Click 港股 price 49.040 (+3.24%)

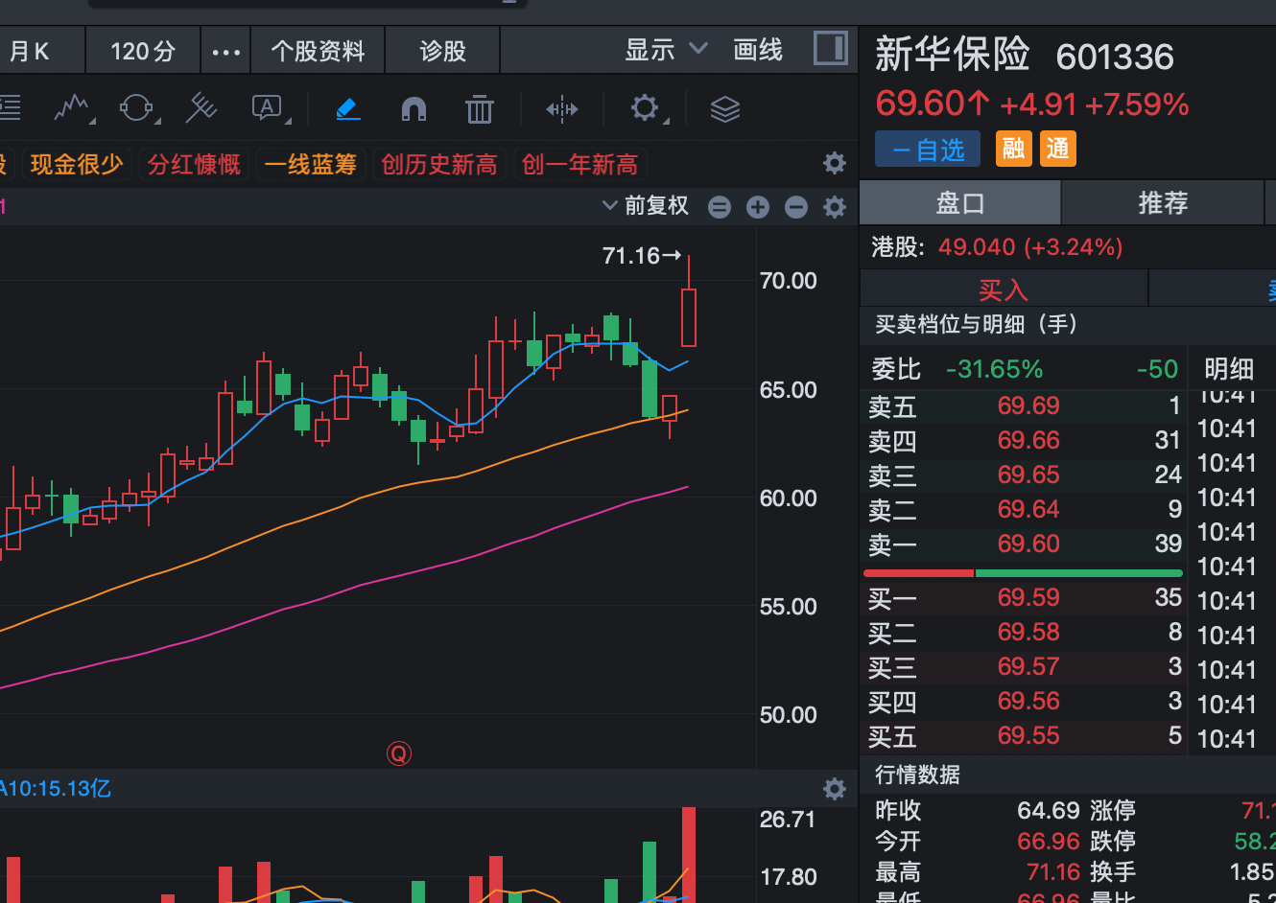[1030, 247]
